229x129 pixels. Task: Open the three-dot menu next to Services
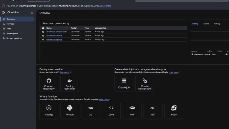pyautogui.click(x=32, y=24)
